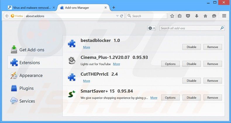The width and height of the screenshot is (231, 123).
Task: Expand More details for CutTHEPrrIcE
Action: pyautogui.click(x=87, y=81)
